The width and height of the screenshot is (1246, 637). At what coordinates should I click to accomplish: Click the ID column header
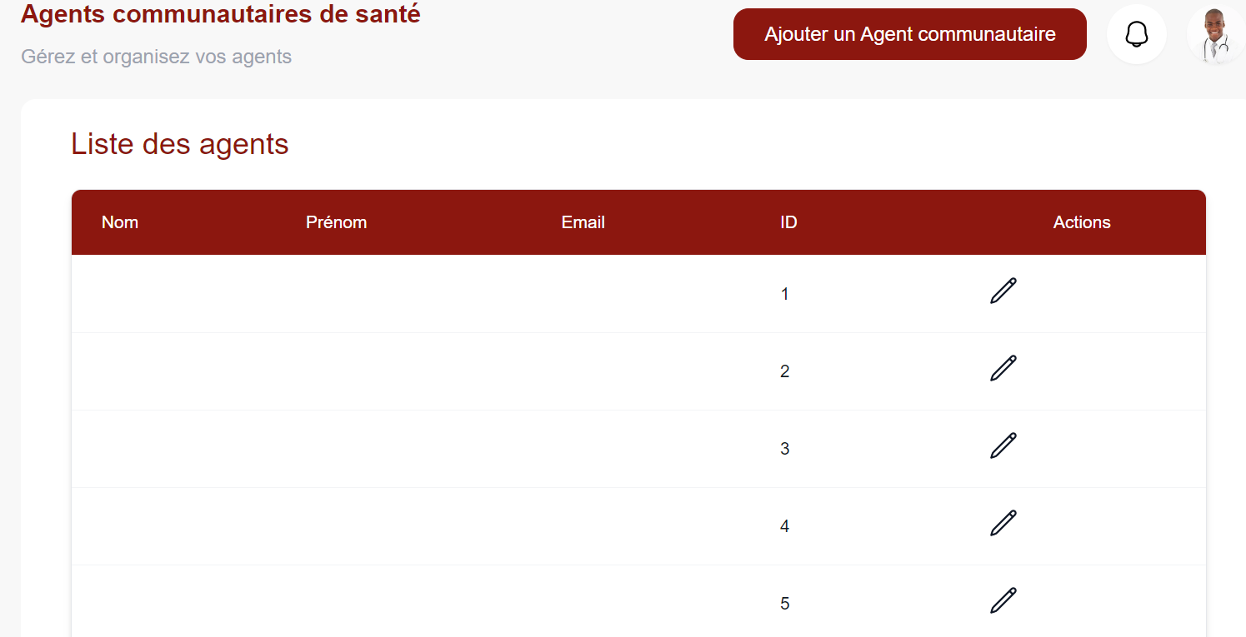point(788,222)
